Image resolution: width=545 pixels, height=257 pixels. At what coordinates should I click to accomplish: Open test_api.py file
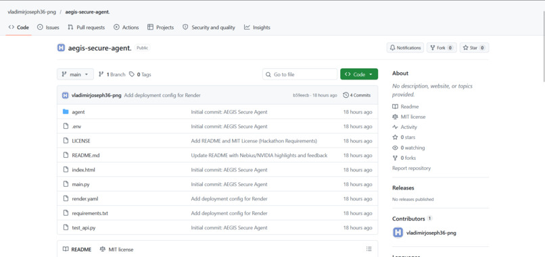click(84, 228)
